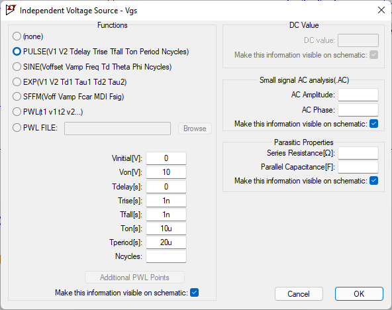Focus the Trise[s] input field
Viewport: 392px width, 310px height.
click(166, 201)
